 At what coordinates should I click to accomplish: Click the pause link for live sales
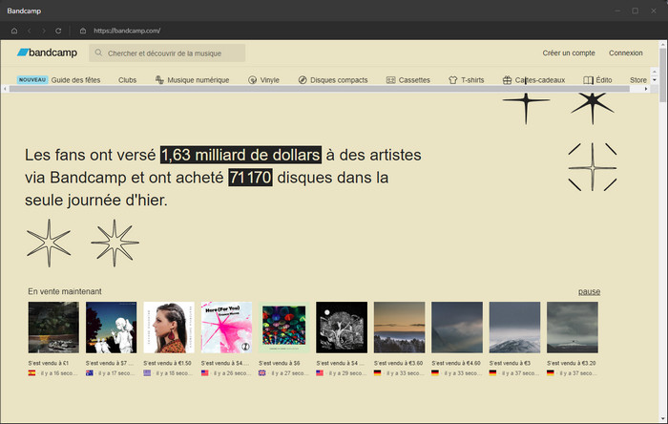click(x=589, y=291)
